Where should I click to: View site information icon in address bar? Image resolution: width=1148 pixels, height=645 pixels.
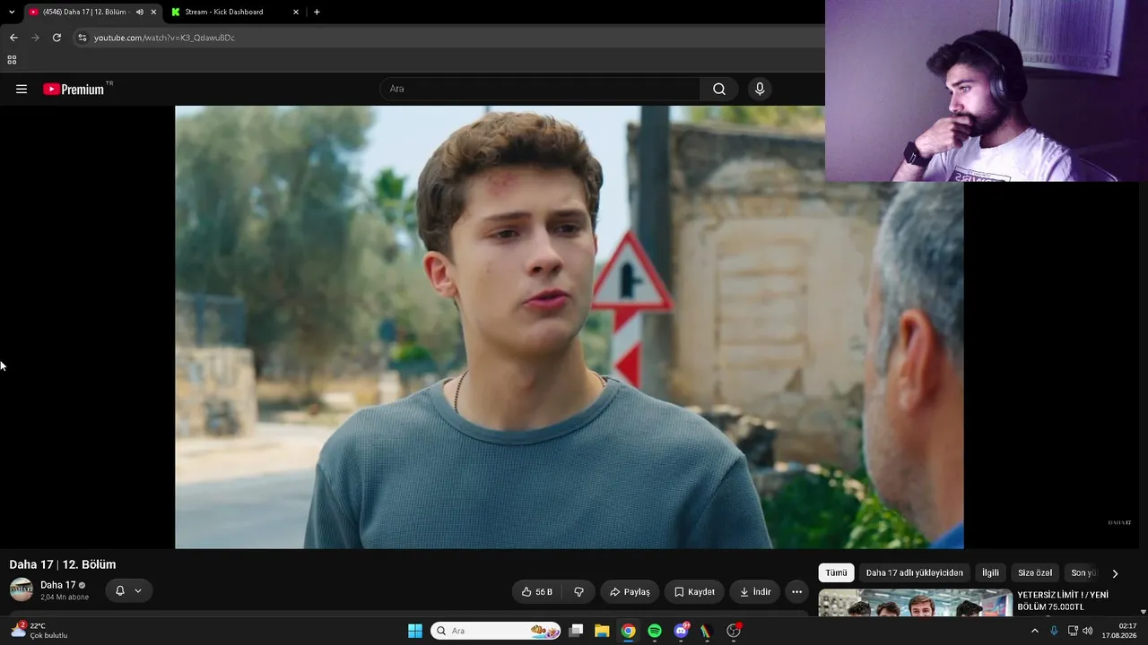[83, 38]
